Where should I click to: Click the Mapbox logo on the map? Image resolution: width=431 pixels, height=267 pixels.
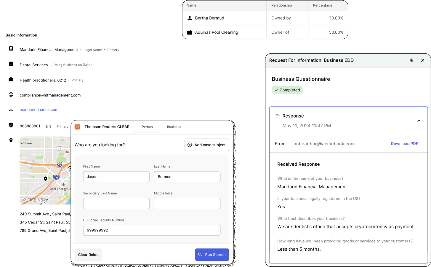[33, 200]
